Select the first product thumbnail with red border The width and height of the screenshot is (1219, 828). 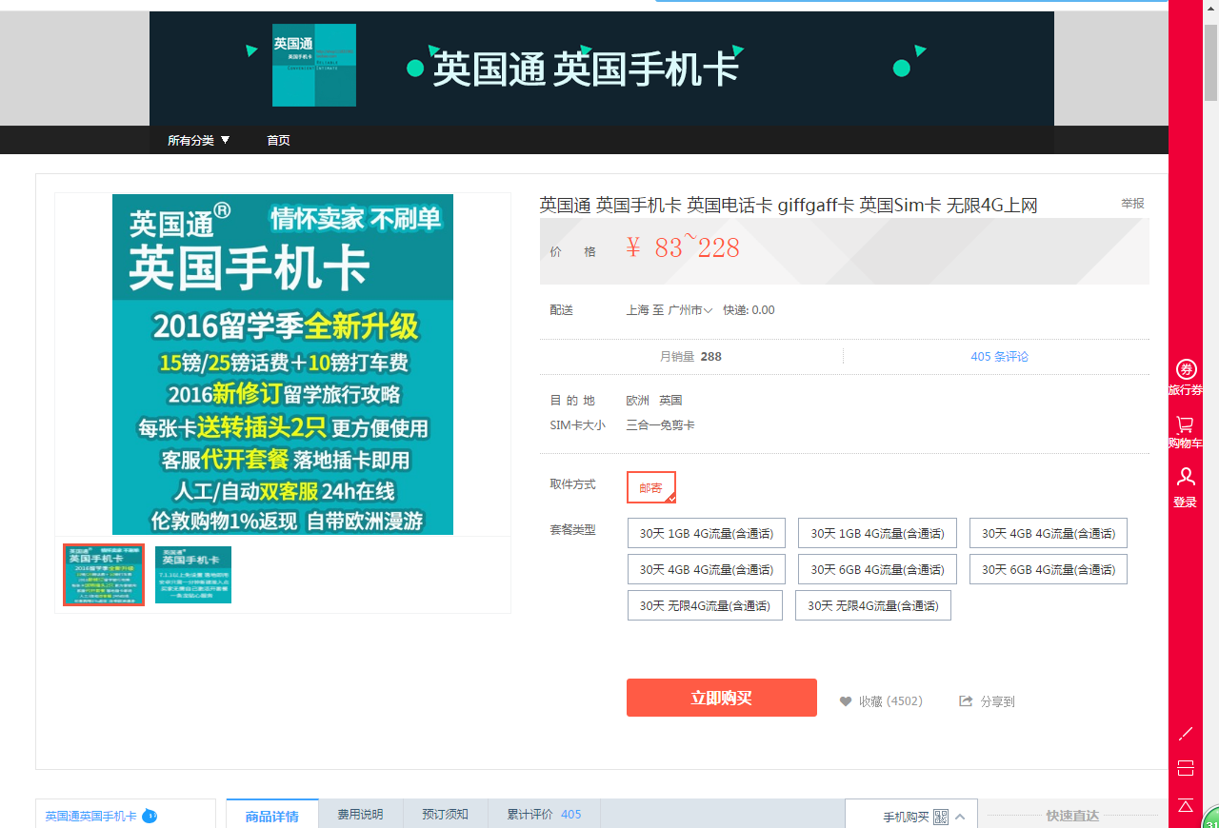(104, 575)
